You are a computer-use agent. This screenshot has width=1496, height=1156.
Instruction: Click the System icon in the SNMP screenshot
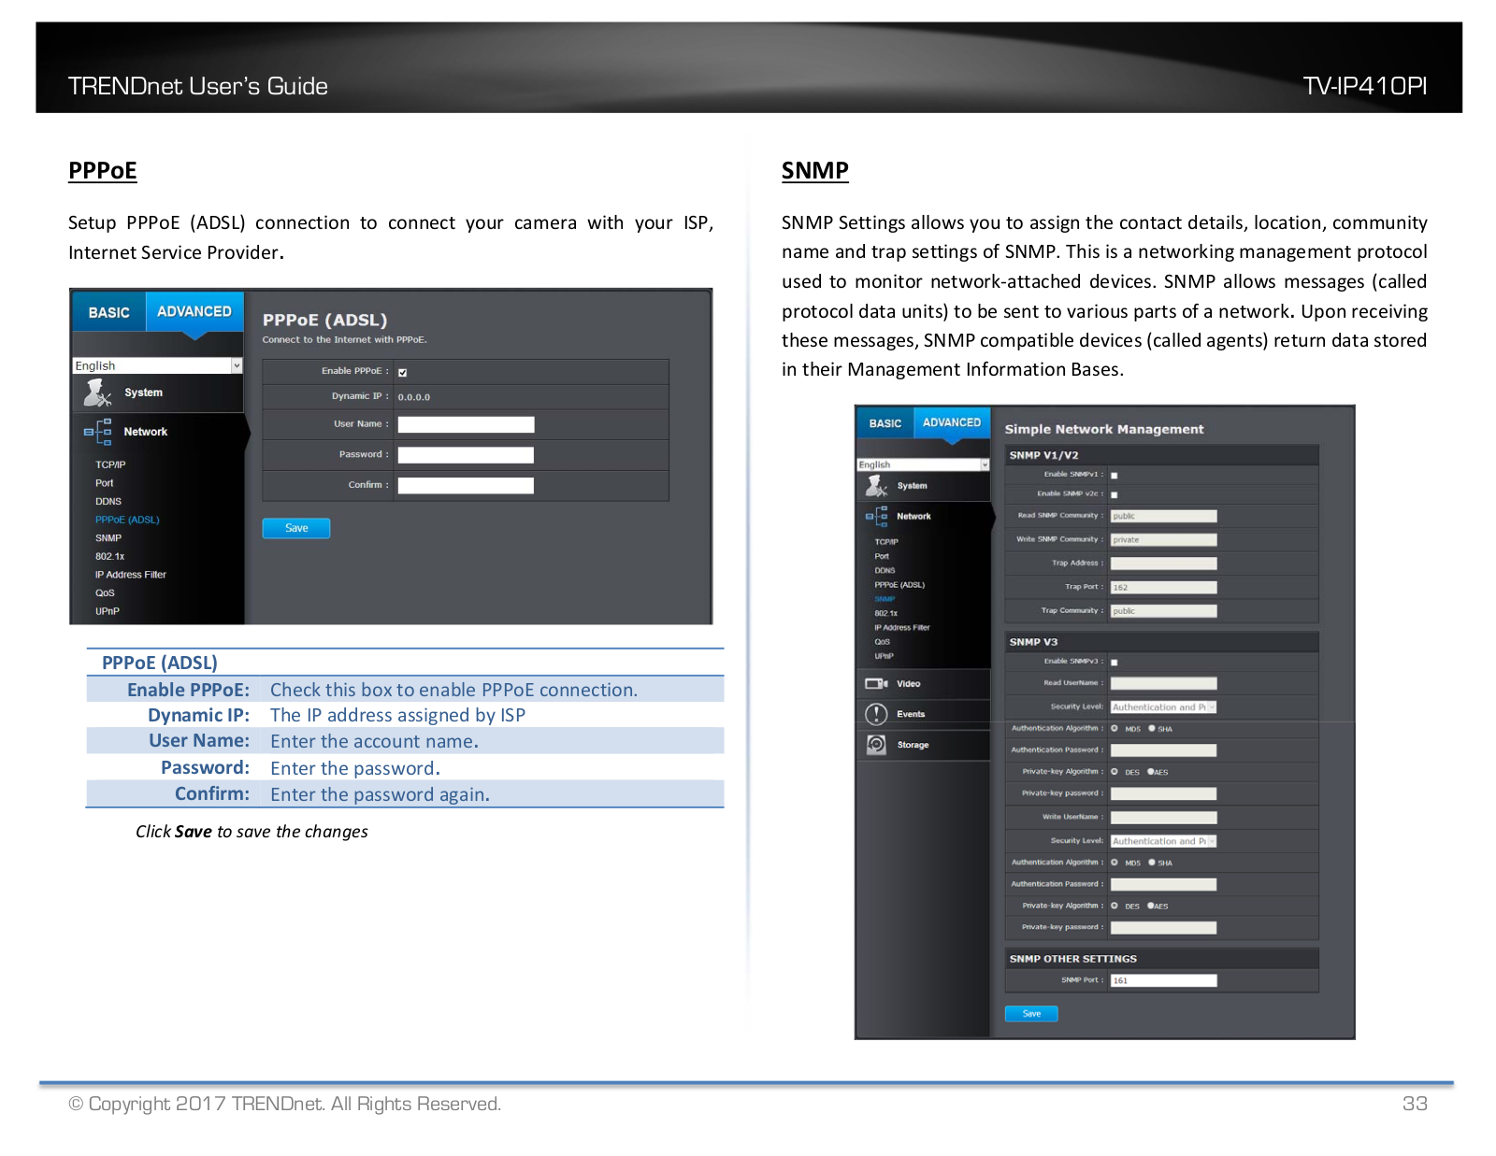tap(876, 486)
